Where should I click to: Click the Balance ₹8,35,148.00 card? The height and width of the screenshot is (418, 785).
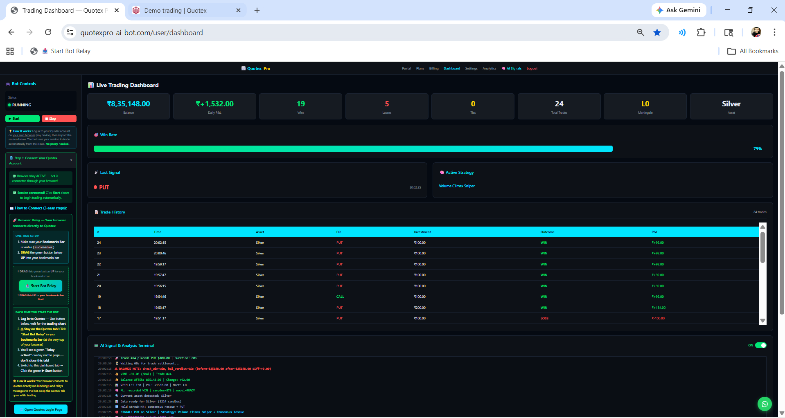pyautogui.click(x=129, y=106)
